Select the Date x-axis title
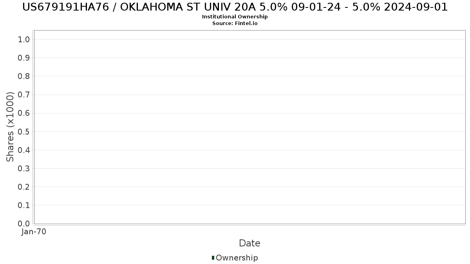Image resolution: width=470 pixels, height=264 pixels. tap(249, 243)
